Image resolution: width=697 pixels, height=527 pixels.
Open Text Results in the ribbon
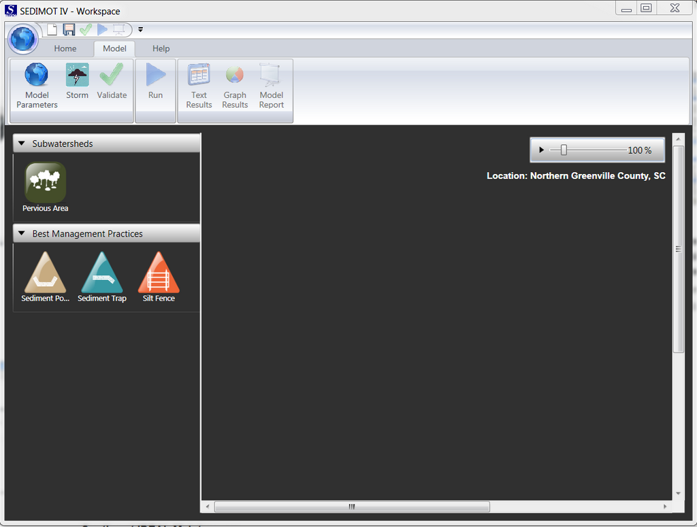199,86
